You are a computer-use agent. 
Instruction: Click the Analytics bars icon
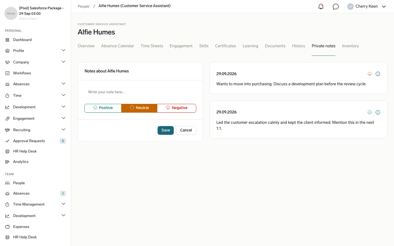point(7,162)
